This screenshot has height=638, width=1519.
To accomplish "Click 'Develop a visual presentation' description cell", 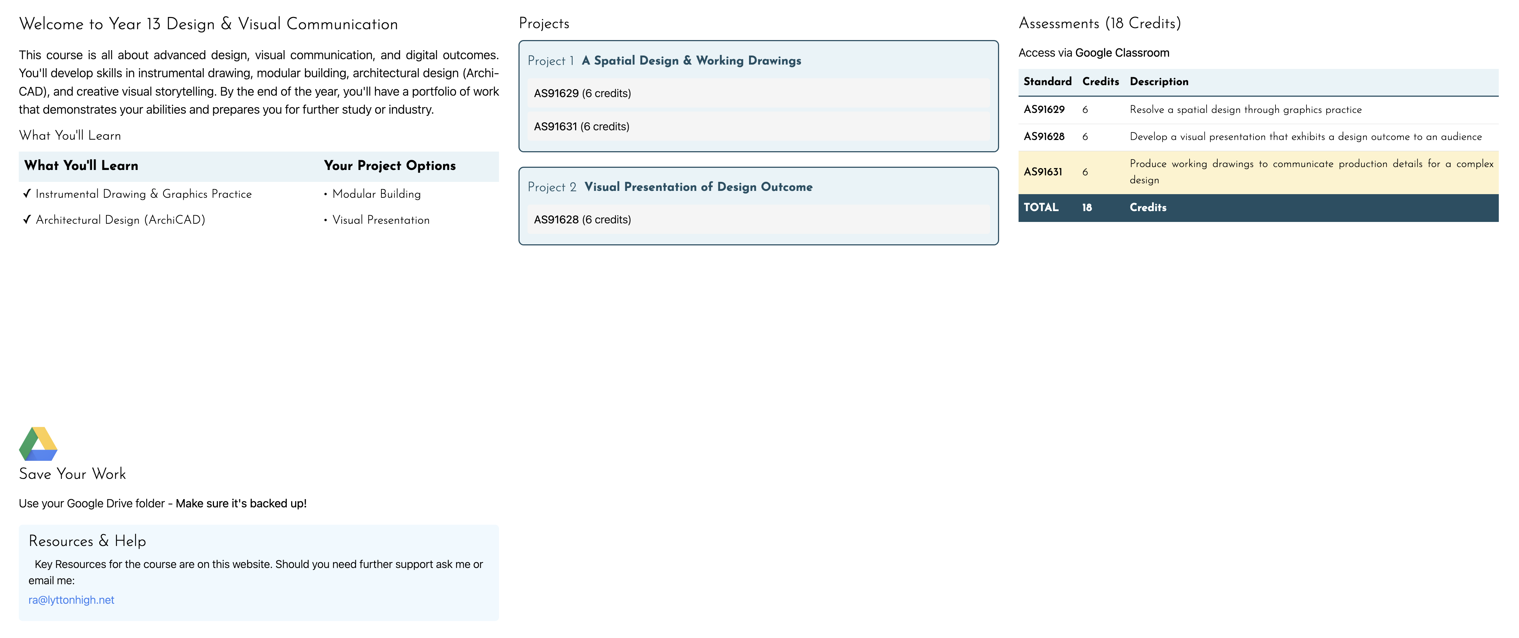I will pyautogui.click(x=1312, y=137).
